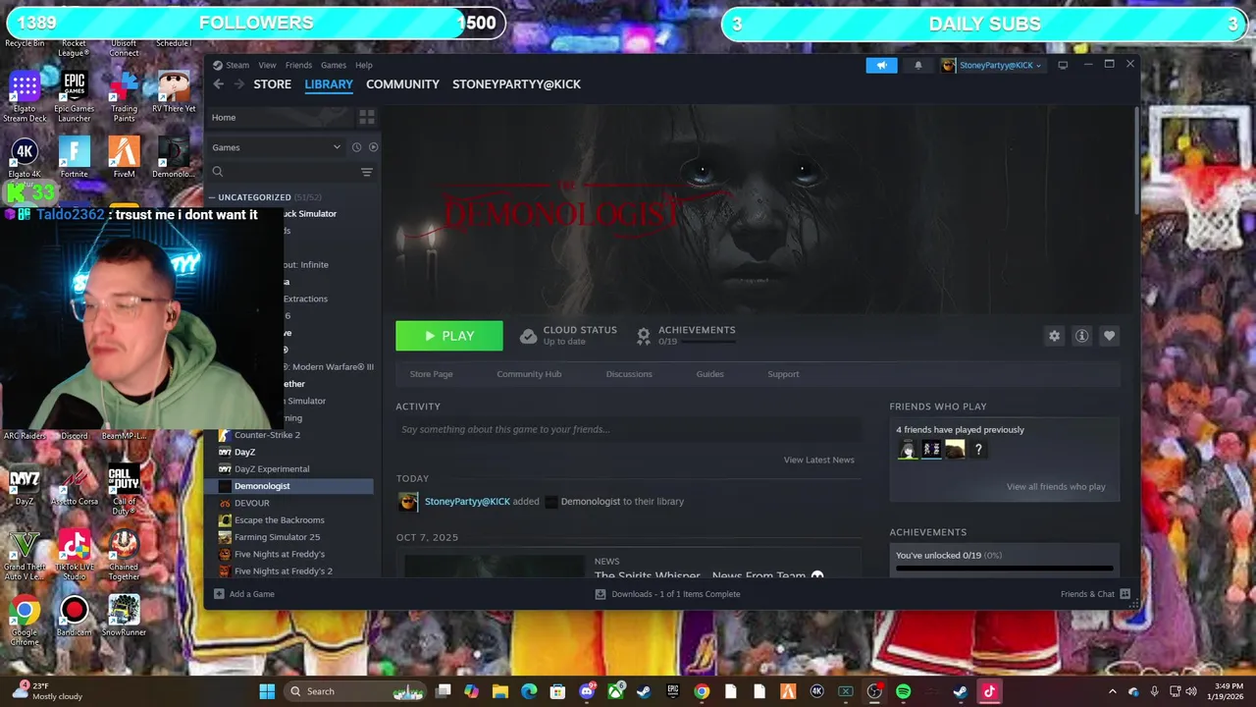This screenshot has height=707, width=1256.
Task: Open the Steam menu
Action: tap(237, 65)
